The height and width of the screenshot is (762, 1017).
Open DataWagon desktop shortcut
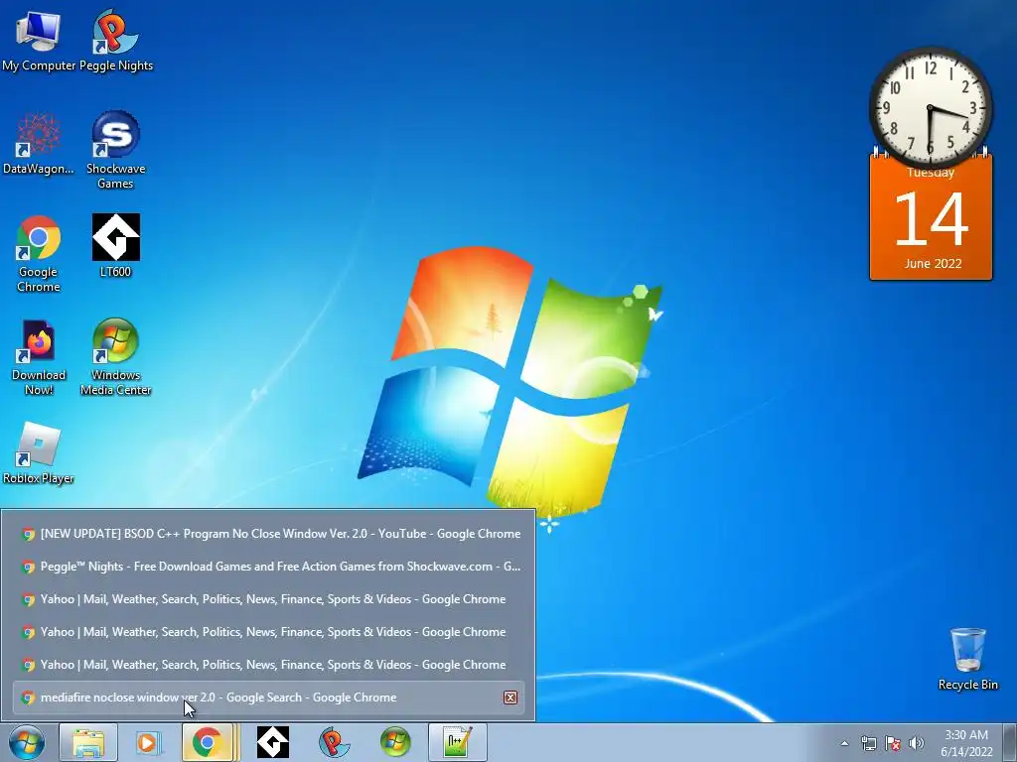(39, 144)
